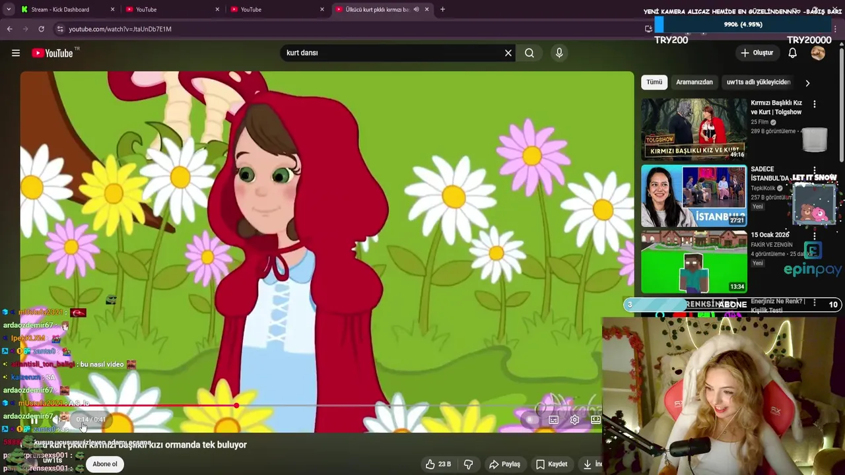The height and width of the screenshot is (475, 845).
Task: Like the video with thumbs up 23 B
Action: point(438,464)
